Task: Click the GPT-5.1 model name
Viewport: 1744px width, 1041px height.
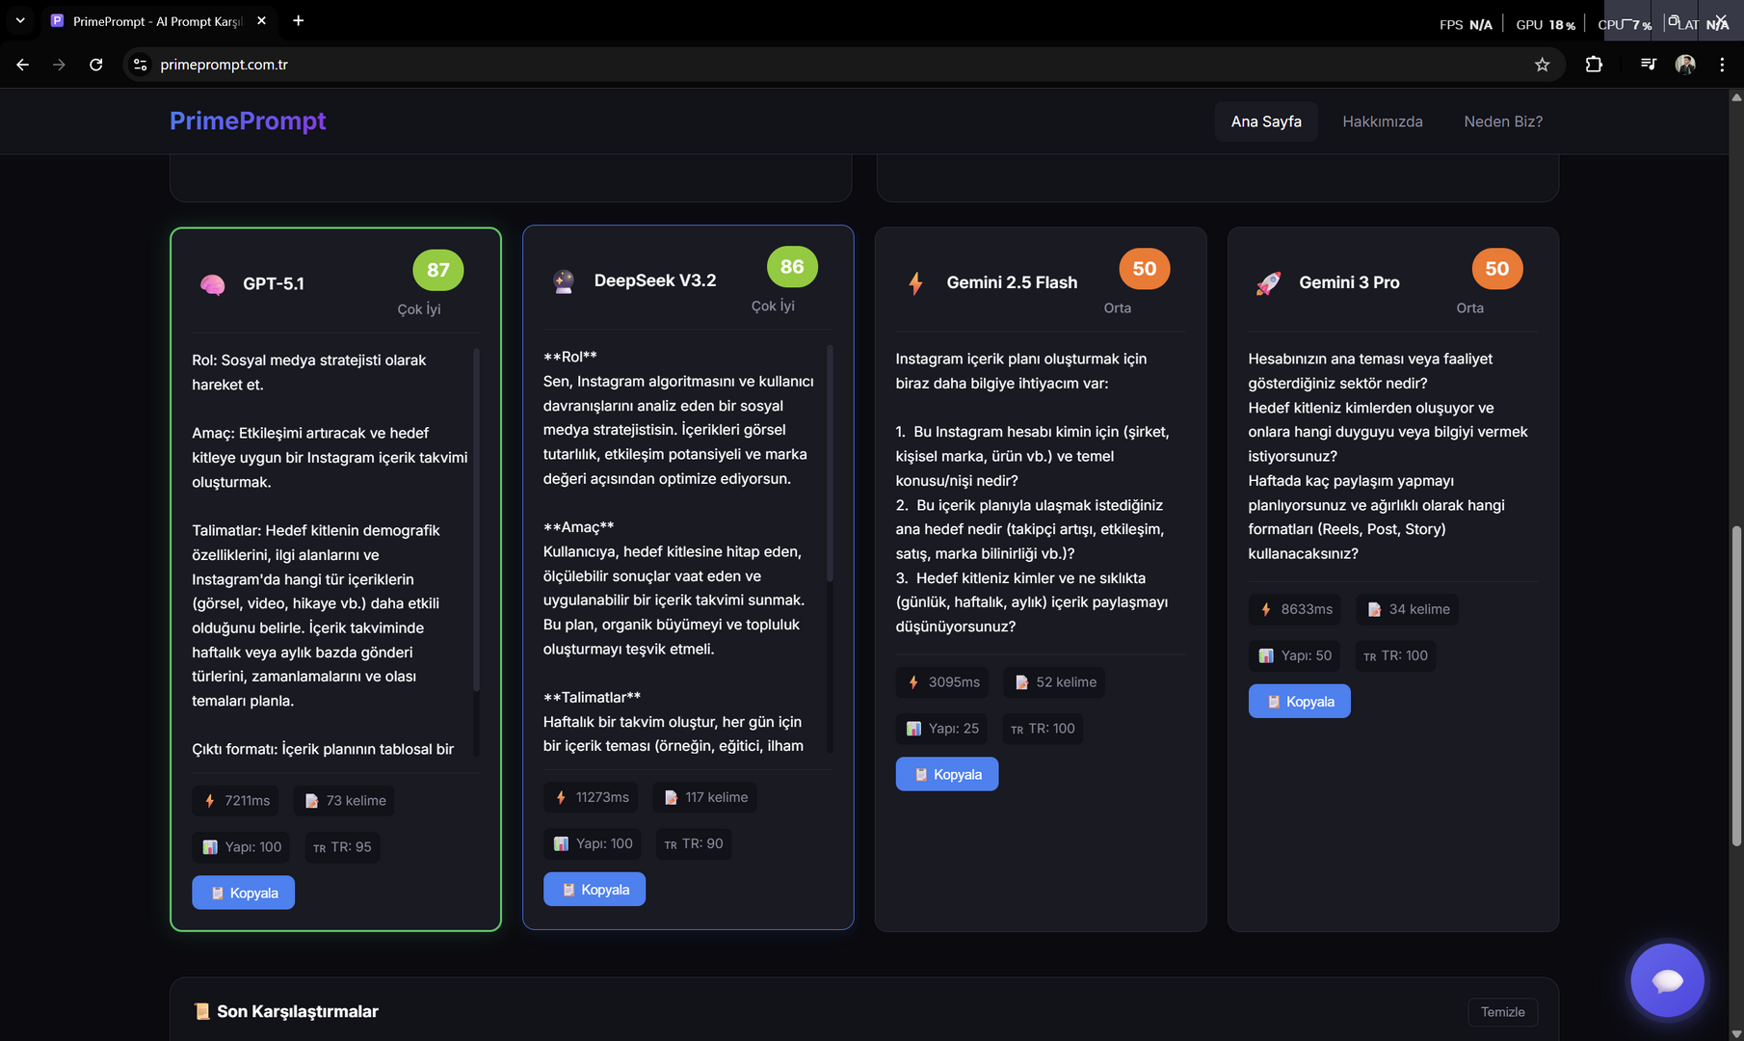Action: point(274,283)
